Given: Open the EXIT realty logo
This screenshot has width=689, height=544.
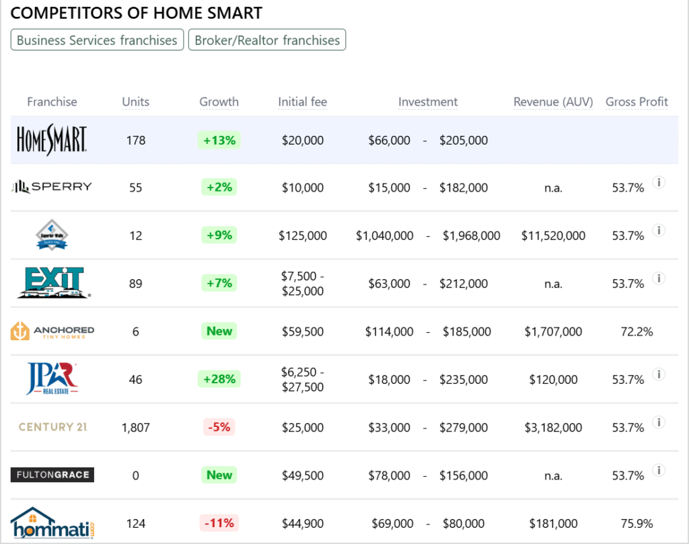Looking at the screenshot, I should pyautogui.click(x=54, y=282).
